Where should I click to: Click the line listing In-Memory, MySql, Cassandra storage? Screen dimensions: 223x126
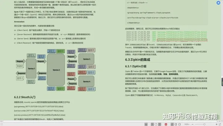(161, 95)
